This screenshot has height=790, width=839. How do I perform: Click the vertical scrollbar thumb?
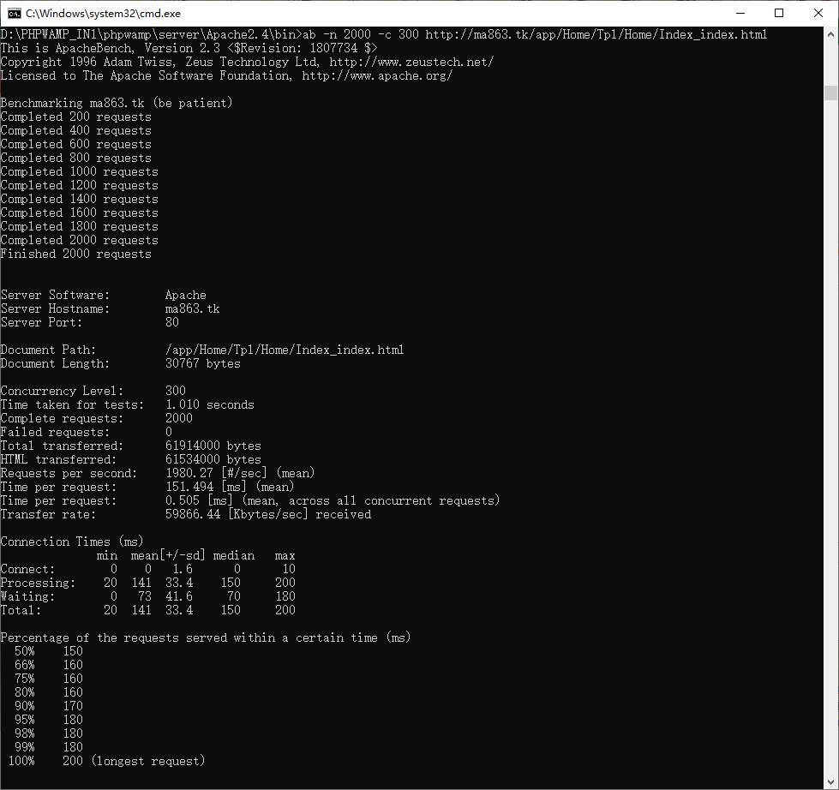point(830,93)
